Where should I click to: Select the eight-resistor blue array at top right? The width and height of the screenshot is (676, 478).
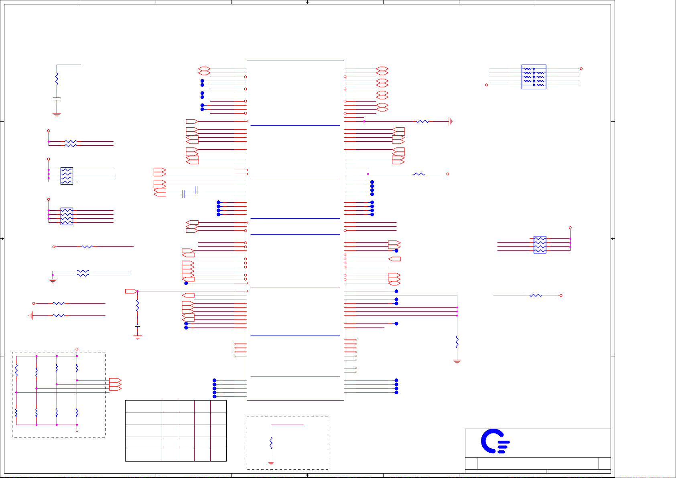(534, 77)
